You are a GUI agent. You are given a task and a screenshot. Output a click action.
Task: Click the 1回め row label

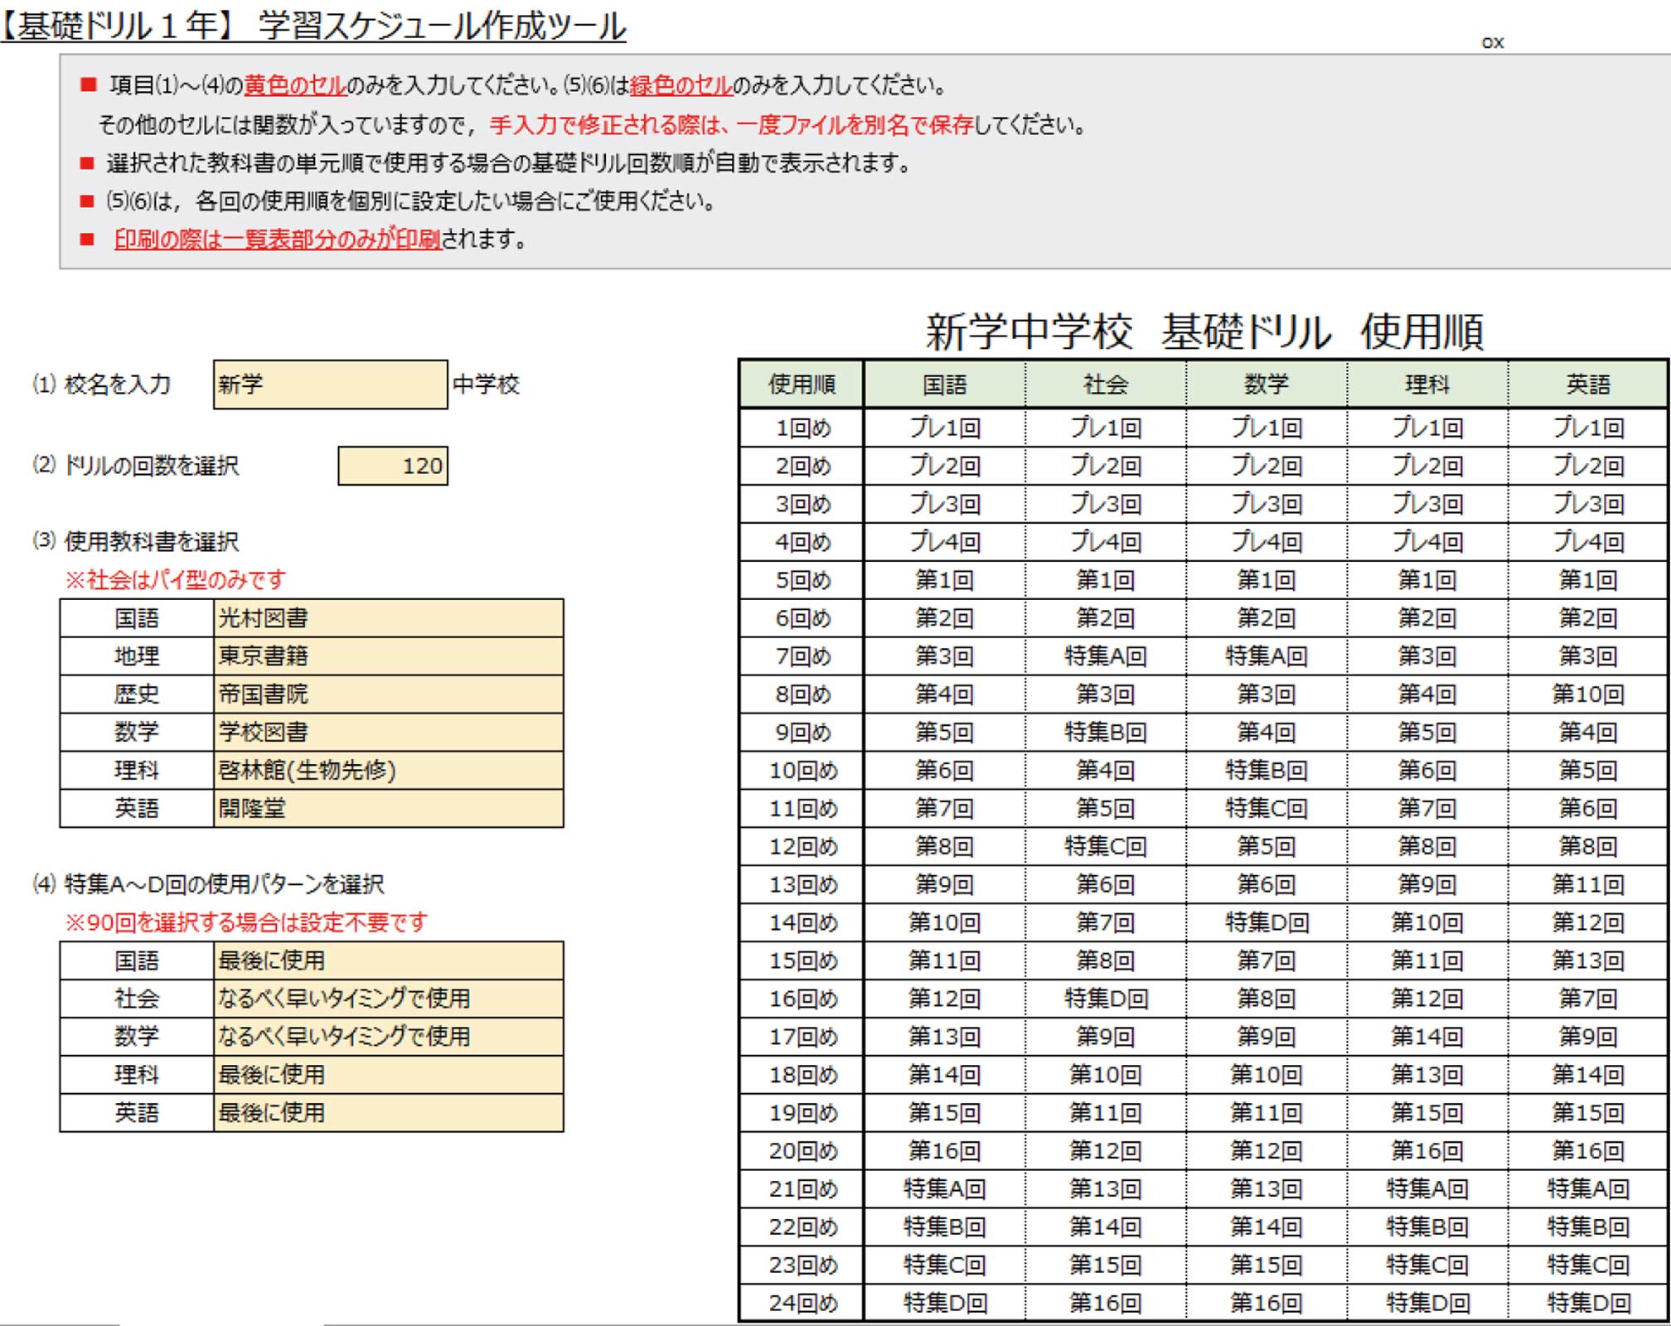click(802, 428)
